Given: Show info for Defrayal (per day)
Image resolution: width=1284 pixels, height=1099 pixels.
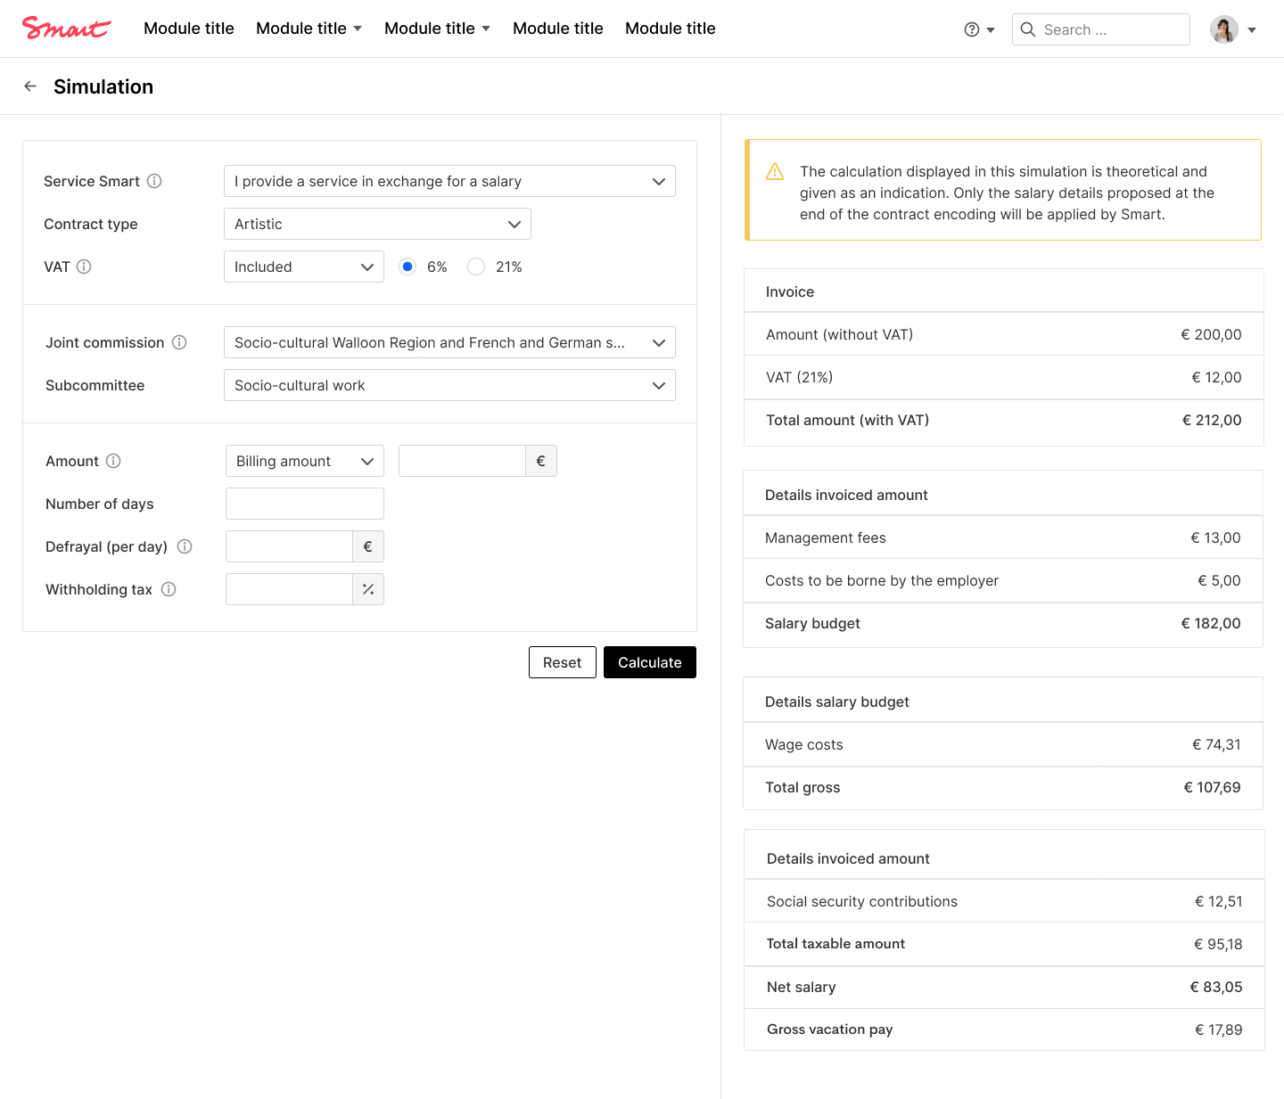Looking at the screenshot, I should pyautogui.click(x=185, y=546).
